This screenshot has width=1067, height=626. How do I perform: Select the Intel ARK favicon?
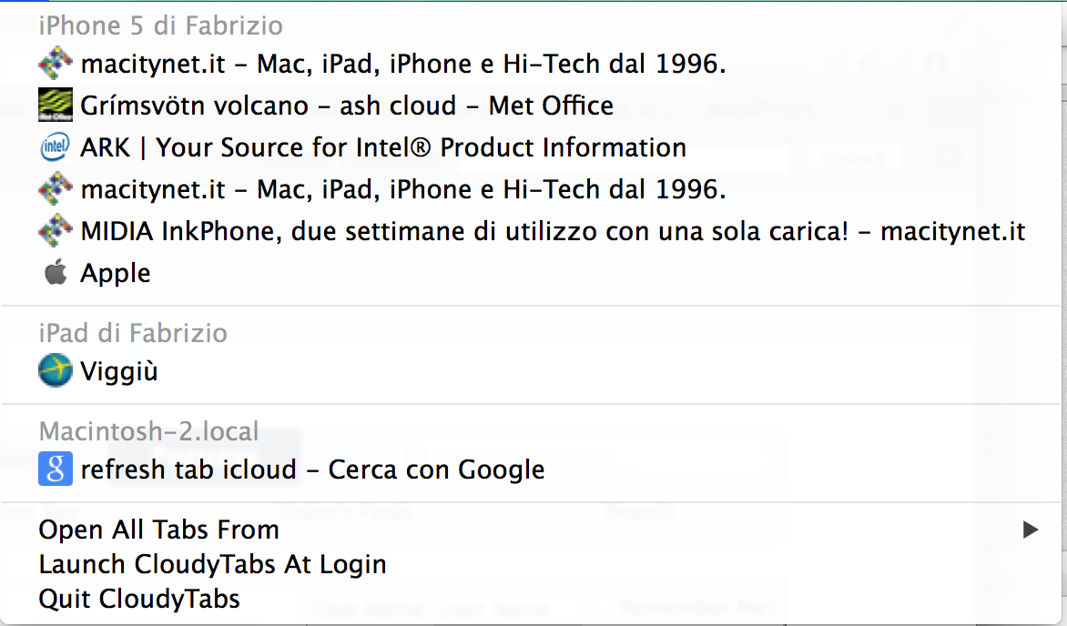click(x=55, y=146)
